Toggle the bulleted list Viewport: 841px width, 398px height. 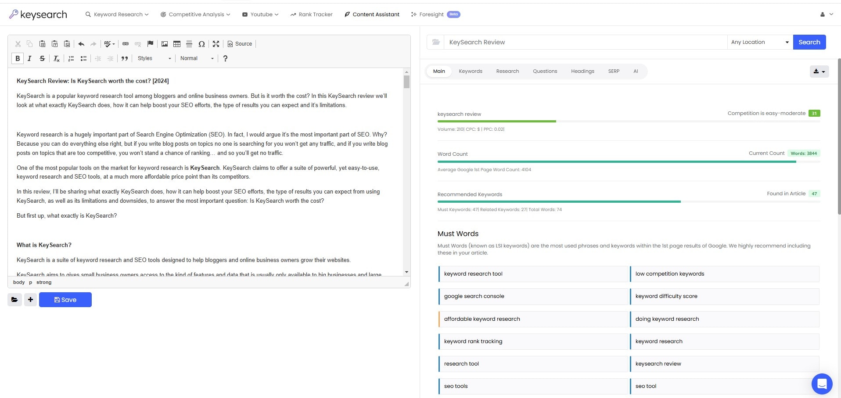pyautogui.click(x=83, y=58)
